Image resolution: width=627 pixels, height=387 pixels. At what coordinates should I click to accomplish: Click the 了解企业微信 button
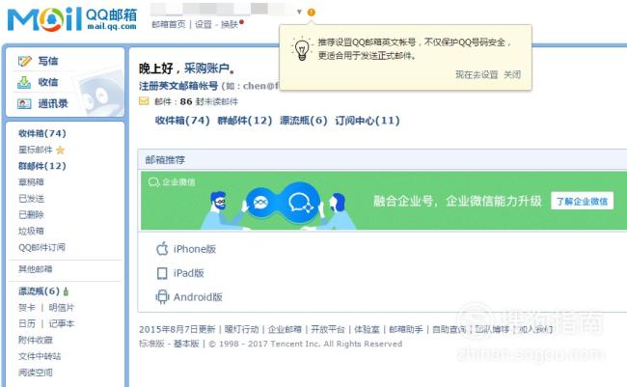[x=583, y=201]
